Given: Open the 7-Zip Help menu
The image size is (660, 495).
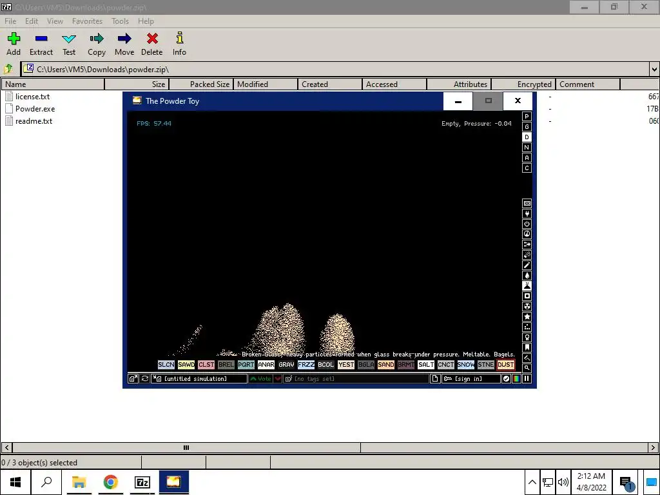Looking at the screenshot, I should (x=146, y=21).
